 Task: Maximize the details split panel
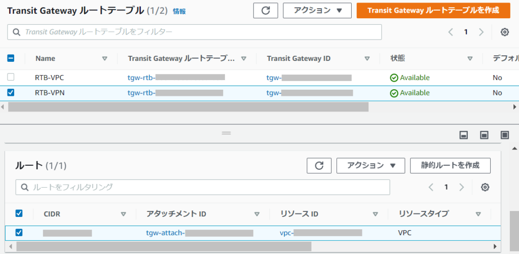505,135
